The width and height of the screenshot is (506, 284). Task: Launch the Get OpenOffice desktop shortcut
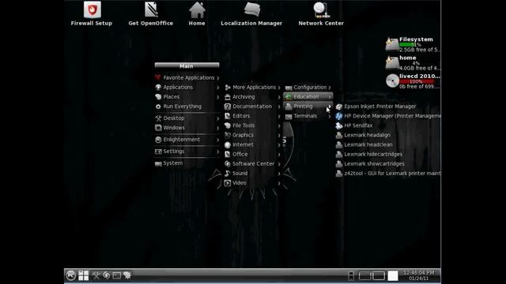tap(151, 9)
